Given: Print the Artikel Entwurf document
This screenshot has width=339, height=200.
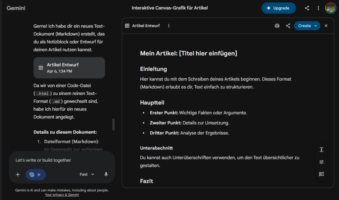Looking at the screenshot, I should 277,25.
